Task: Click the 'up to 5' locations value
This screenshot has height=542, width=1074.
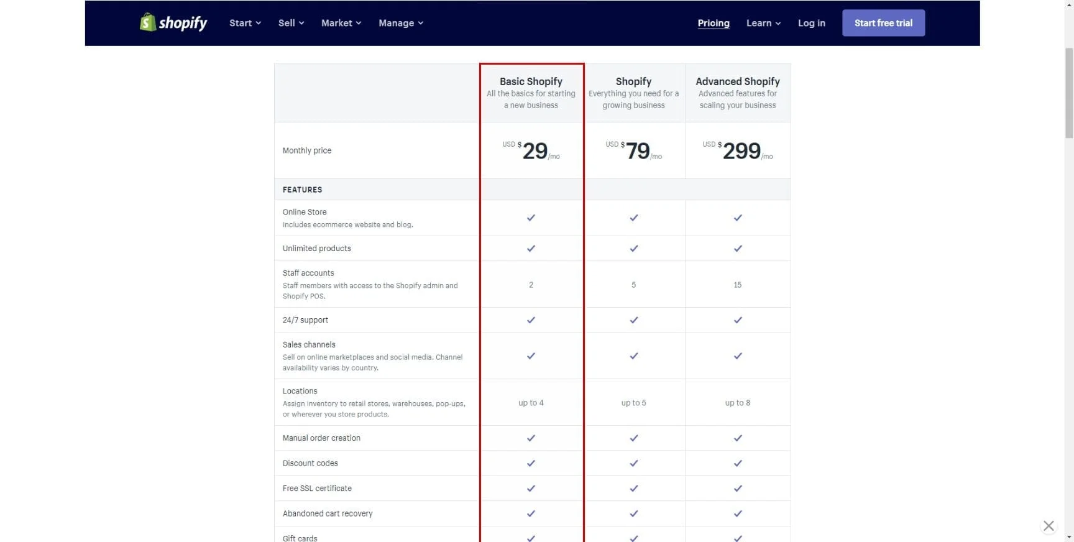Action: (x=633, y=403)
